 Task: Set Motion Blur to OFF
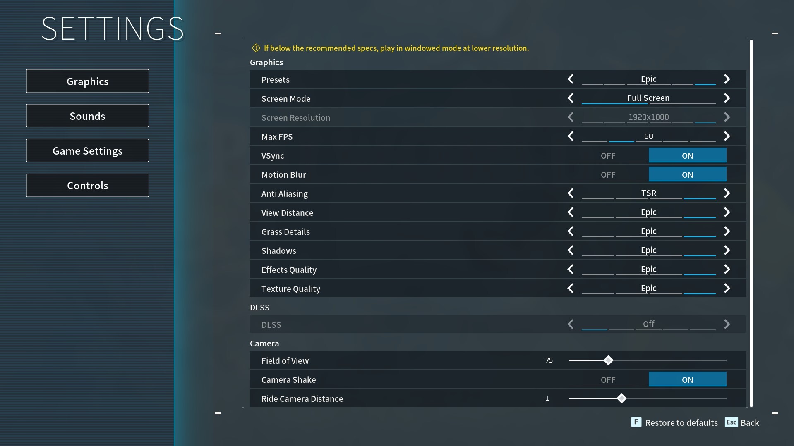tap(608, 174)
